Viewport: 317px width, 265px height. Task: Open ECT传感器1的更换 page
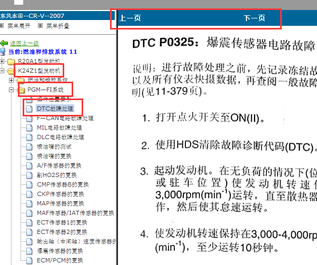click(62, 222)
